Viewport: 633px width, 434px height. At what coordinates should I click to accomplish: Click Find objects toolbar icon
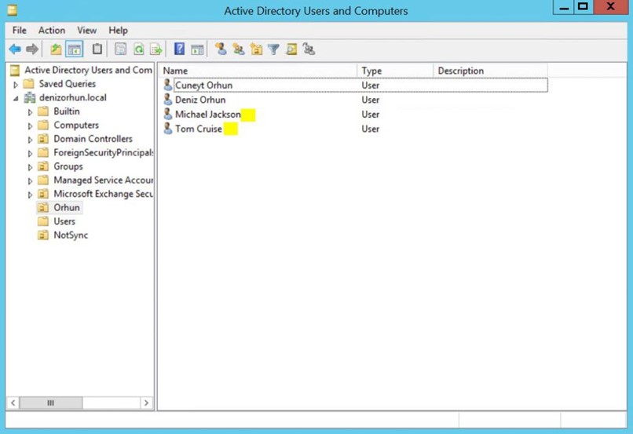point(291,49)
